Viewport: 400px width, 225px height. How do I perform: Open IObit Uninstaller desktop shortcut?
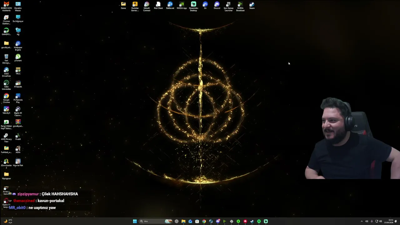point(6,85)
